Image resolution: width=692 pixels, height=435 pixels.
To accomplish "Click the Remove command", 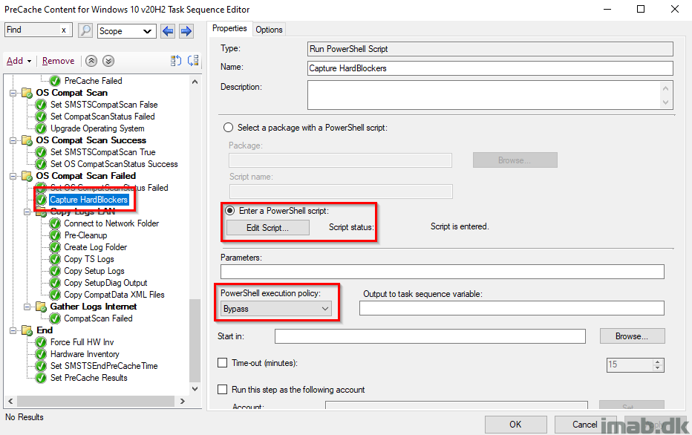I will coord(58,61).
